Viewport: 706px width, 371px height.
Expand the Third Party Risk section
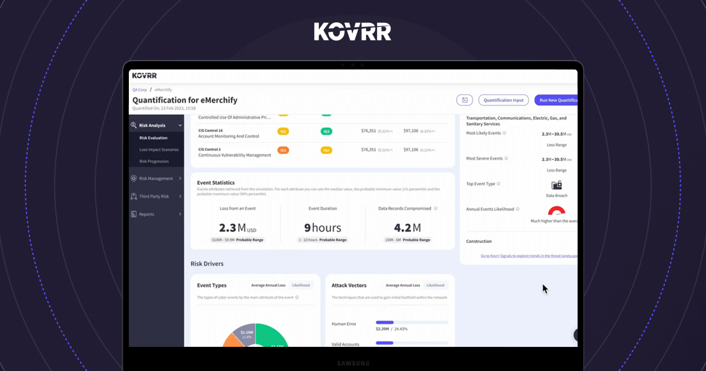pos(181,196)
